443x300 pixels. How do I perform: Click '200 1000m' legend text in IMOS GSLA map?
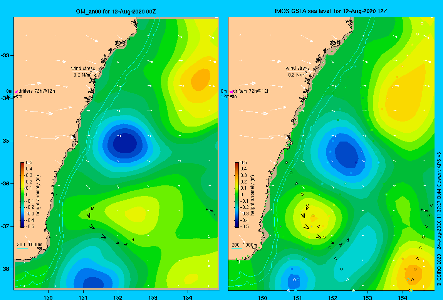pyautogui.click(x=244, y=245)
